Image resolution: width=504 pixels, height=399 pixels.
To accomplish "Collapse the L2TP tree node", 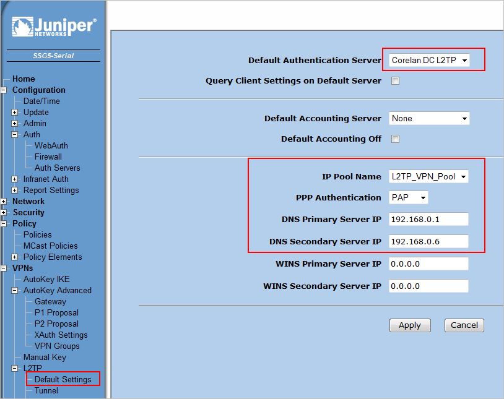I will (15, 369).
